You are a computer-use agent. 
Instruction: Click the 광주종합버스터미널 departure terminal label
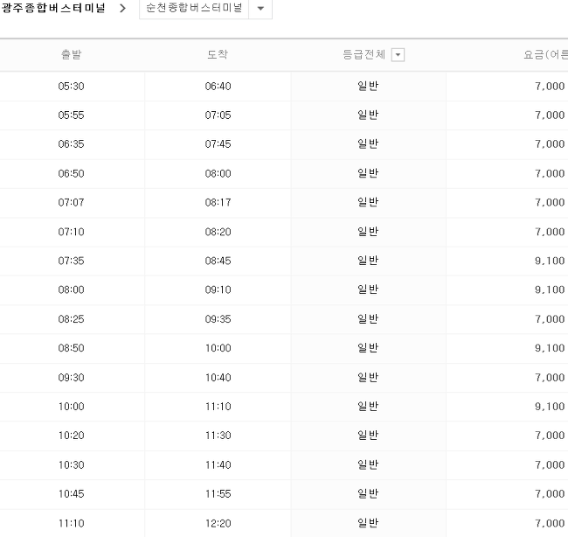click(x=53, y=8)
